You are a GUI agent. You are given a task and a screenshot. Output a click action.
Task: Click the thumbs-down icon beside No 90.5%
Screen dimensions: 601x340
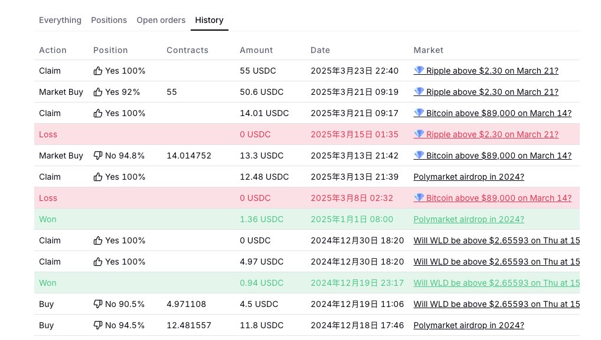coord(98,303)
